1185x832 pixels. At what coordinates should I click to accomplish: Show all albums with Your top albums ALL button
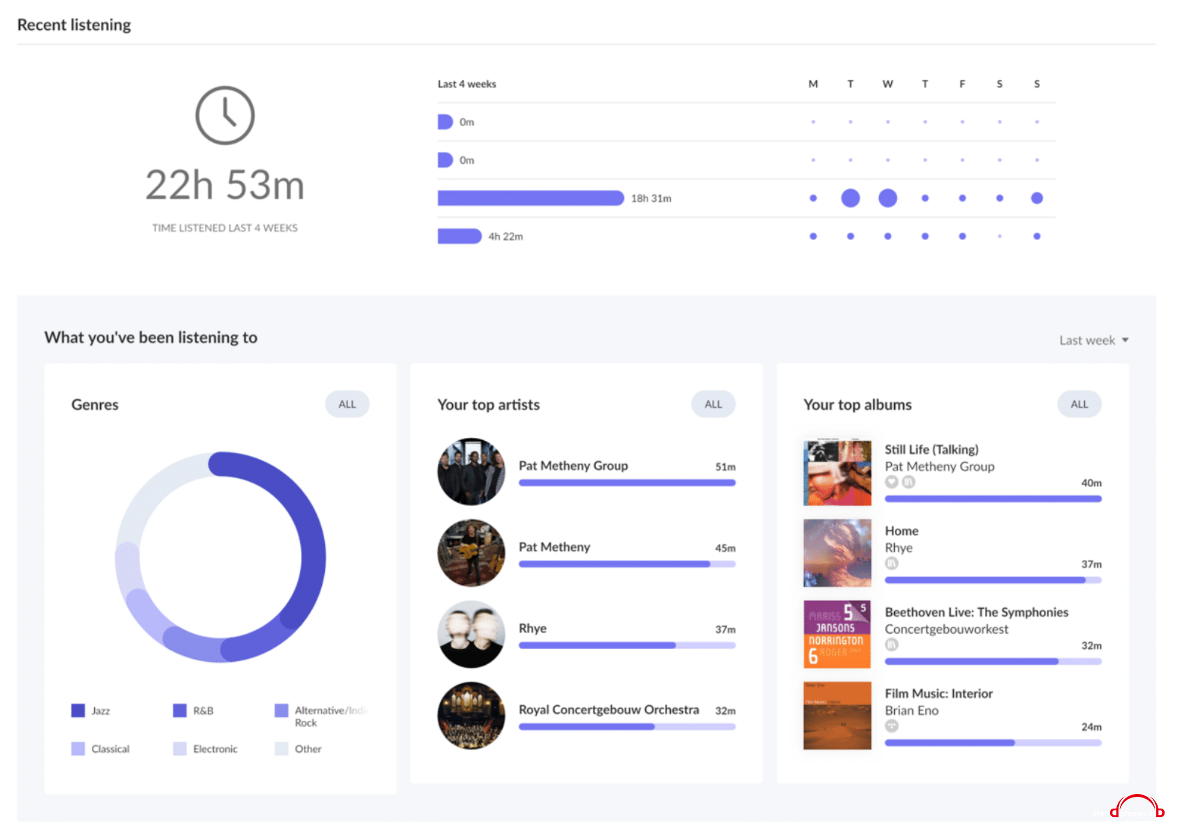[1079, 404]
